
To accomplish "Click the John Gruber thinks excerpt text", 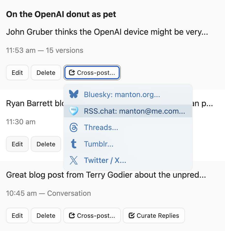I will click(107, 32).
